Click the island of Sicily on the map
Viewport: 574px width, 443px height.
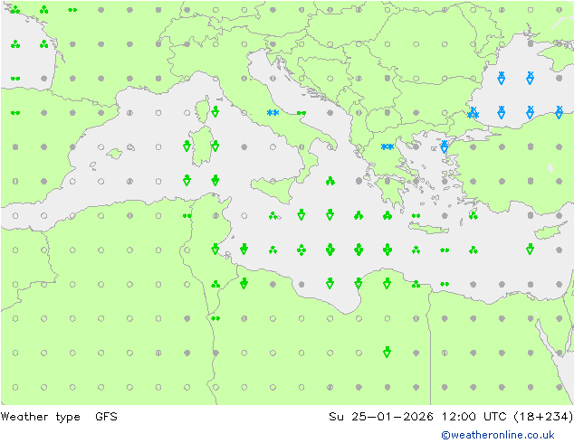pos(273,189)
